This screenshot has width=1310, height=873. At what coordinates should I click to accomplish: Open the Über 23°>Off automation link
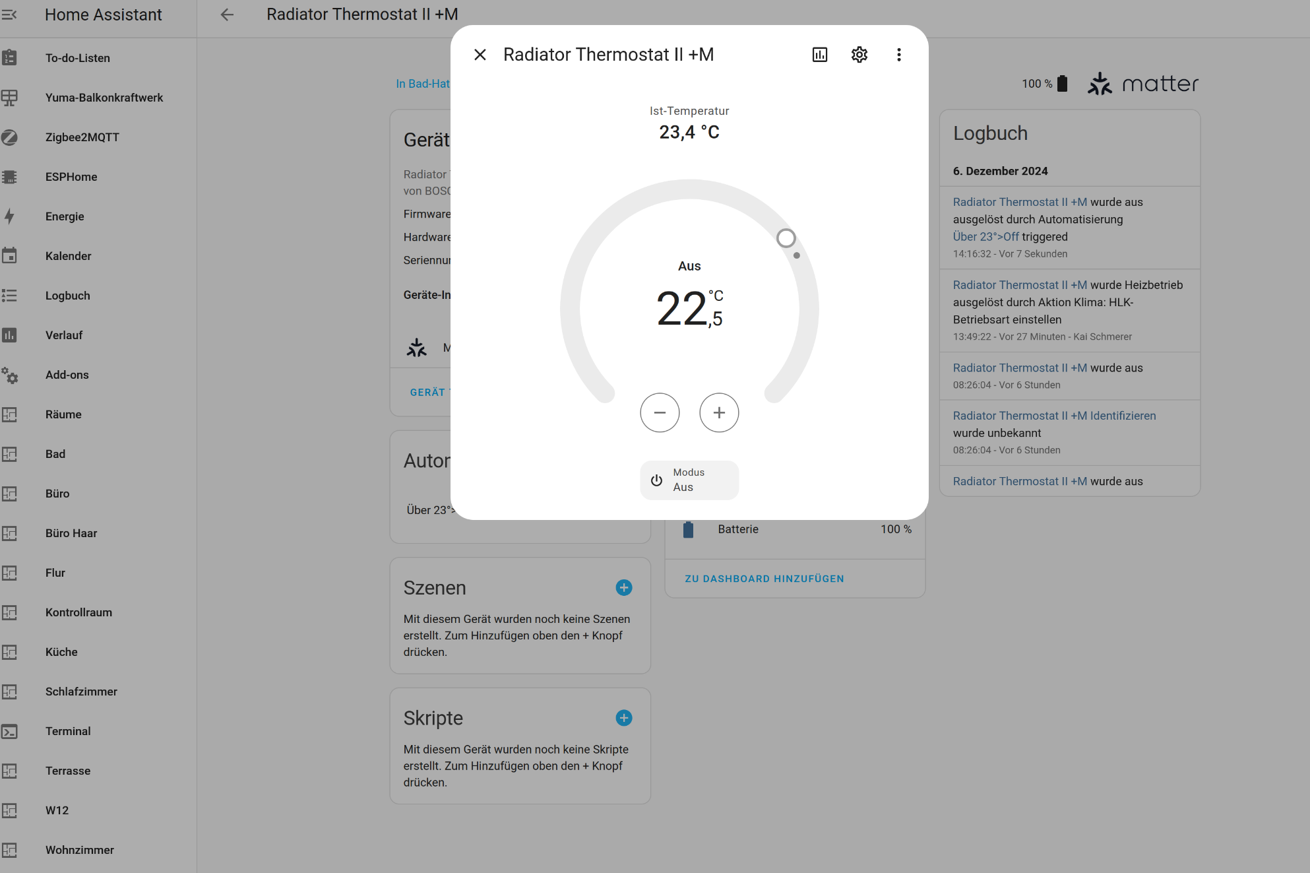(985, 236)
